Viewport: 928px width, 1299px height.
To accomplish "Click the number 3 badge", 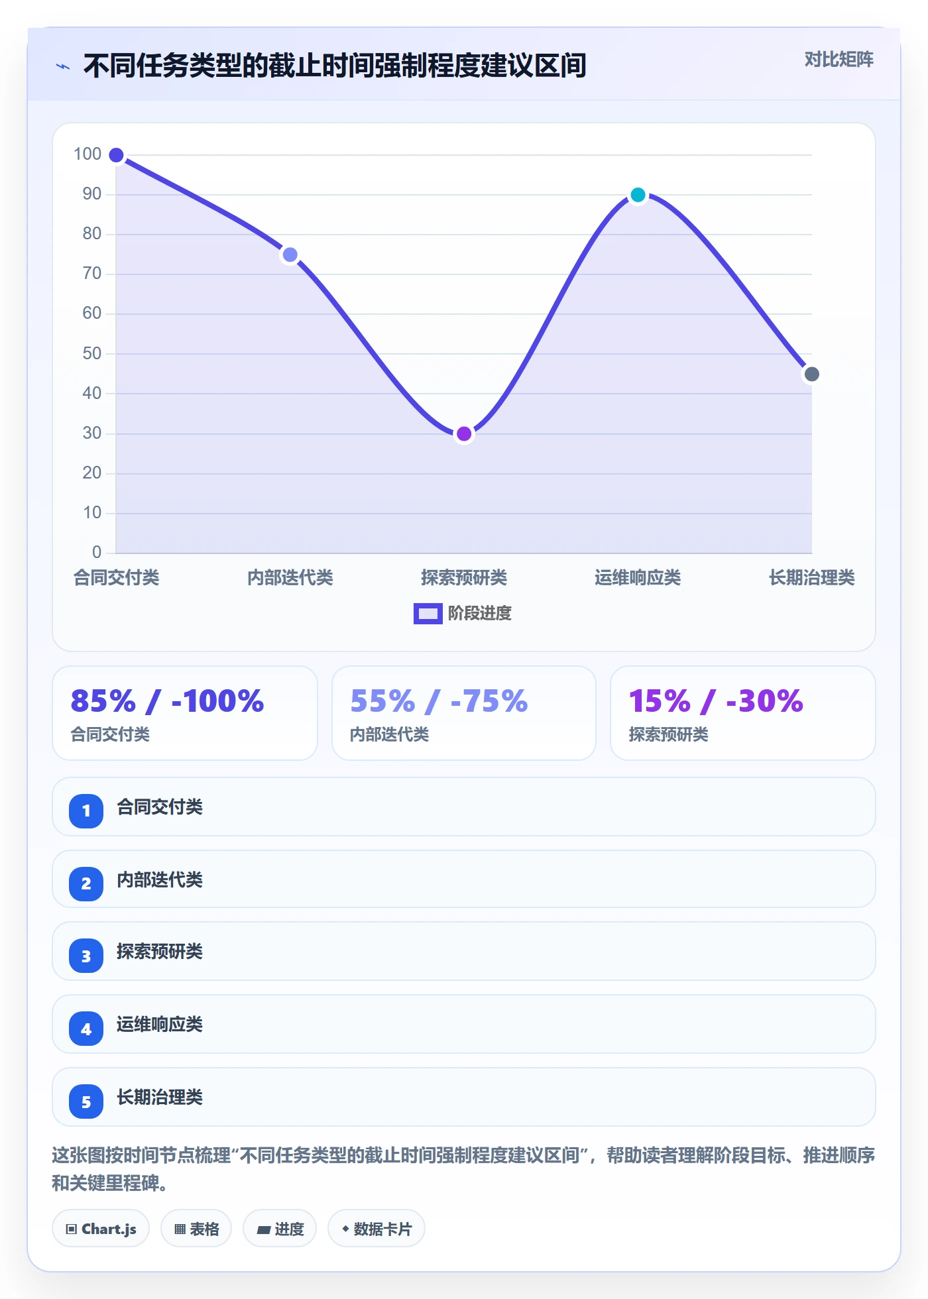I will pyautogui.click(x=86, y=956).
